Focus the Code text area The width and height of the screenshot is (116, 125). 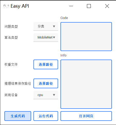click(x=86, y=36)
